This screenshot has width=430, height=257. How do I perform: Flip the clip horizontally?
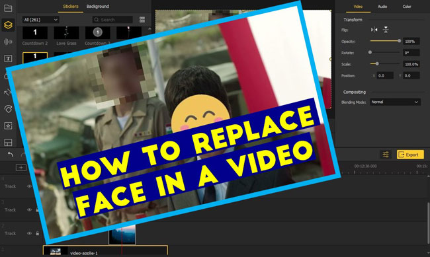(374, 30)
